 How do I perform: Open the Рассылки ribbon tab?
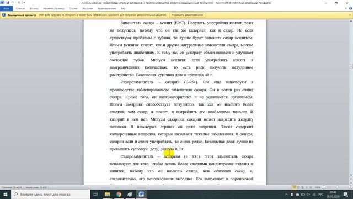click(x=87, y=9)
